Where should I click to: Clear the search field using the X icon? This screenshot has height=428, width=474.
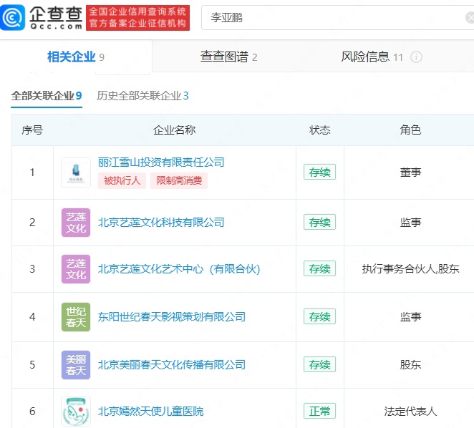pyautogui.click(x=470, y=17)
